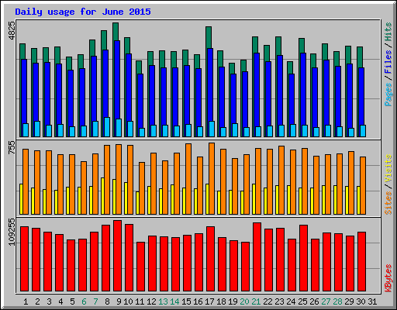Click day 6 label in green
397x310 pixels.
click(x=84, y=301)
